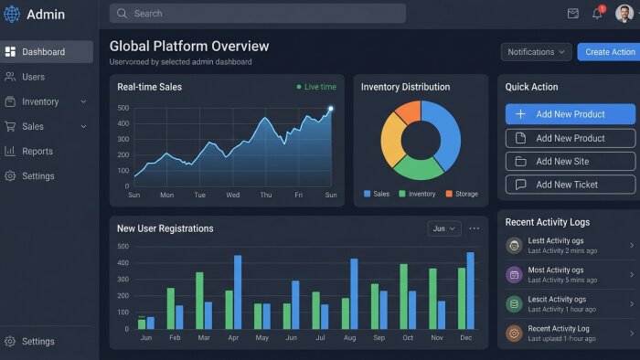Click the 'Last Activity 5 mins ago' text
Screen dimensions: 640x360
562,281
